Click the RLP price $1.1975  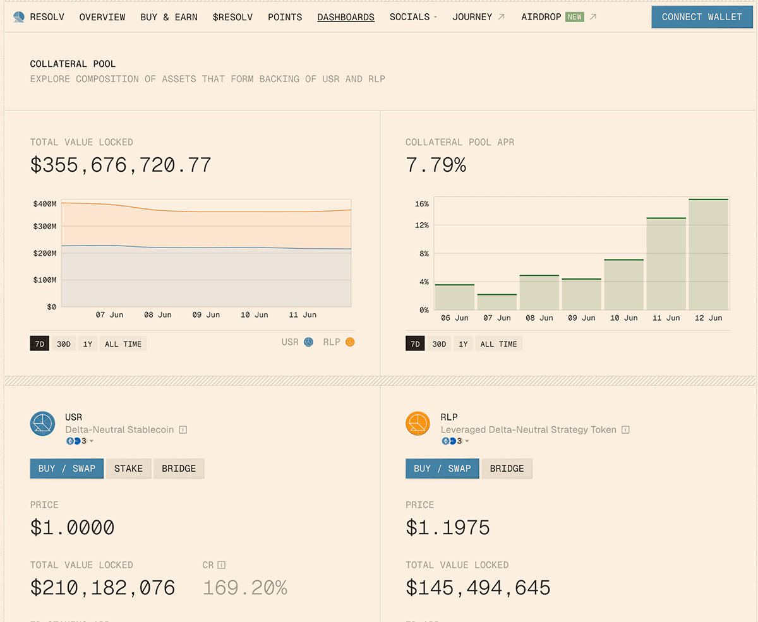[x=448, y=528]
